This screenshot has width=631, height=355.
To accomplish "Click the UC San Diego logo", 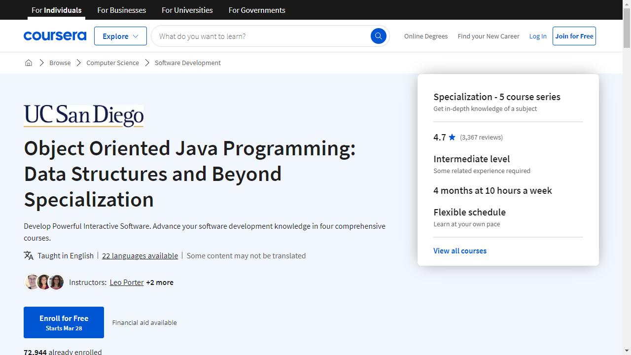I will (84, 116).
